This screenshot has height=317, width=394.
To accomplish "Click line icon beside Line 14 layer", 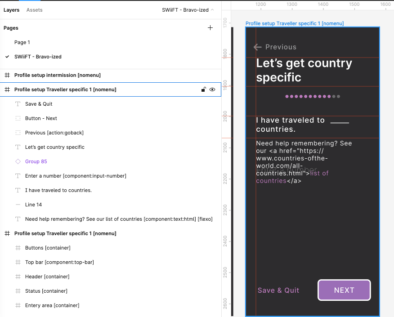I will point(18,205).
